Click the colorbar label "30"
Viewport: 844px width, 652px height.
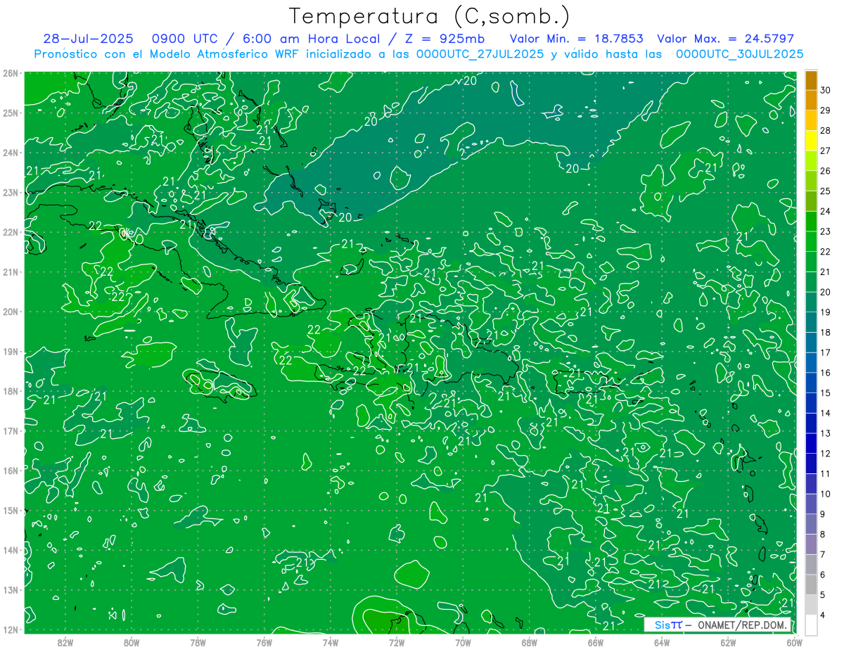pyautogui.click(x=826, y=90)
